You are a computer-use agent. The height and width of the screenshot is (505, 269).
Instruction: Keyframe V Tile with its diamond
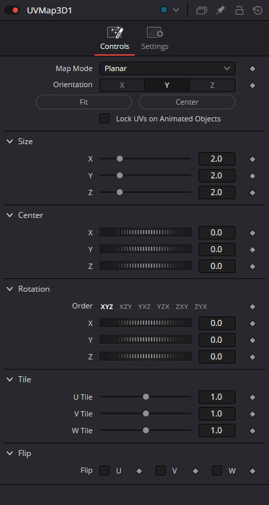click(x=253, y=414)
